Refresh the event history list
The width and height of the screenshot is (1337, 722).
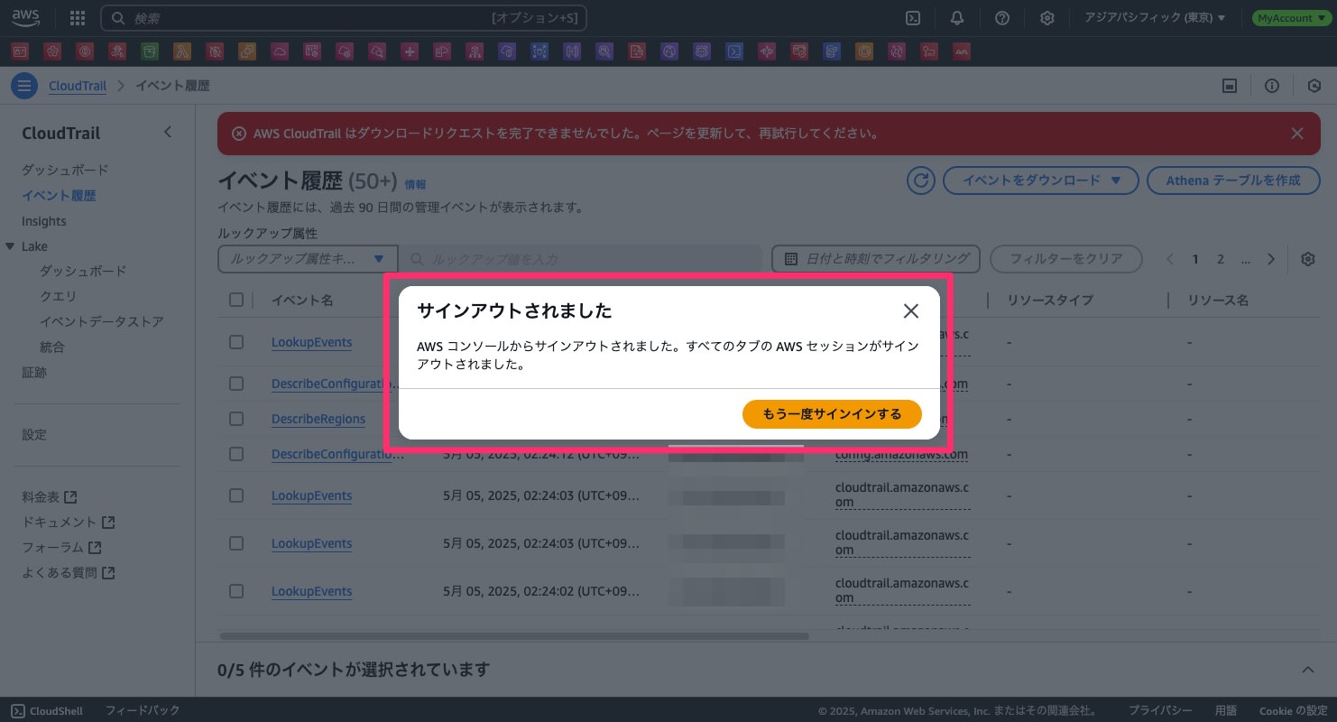click(921, 180)
